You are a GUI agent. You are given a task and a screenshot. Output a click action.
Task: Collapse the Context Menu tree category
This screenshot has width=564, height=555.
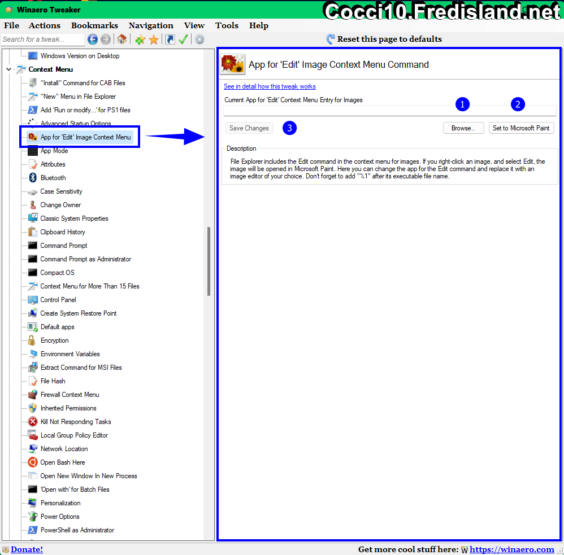click(9, 69)
